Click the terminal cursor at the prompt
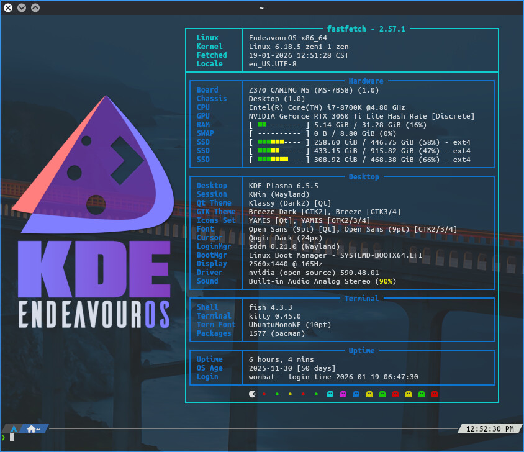This screenshot has width=524, height=452. pyautogui.click(x=12, y=438)
